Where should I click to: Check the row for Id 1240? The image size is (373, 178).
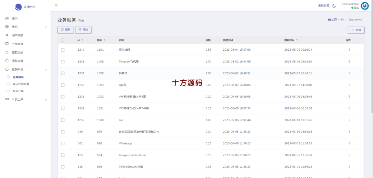pyautogui.click(x=63, y=50)
